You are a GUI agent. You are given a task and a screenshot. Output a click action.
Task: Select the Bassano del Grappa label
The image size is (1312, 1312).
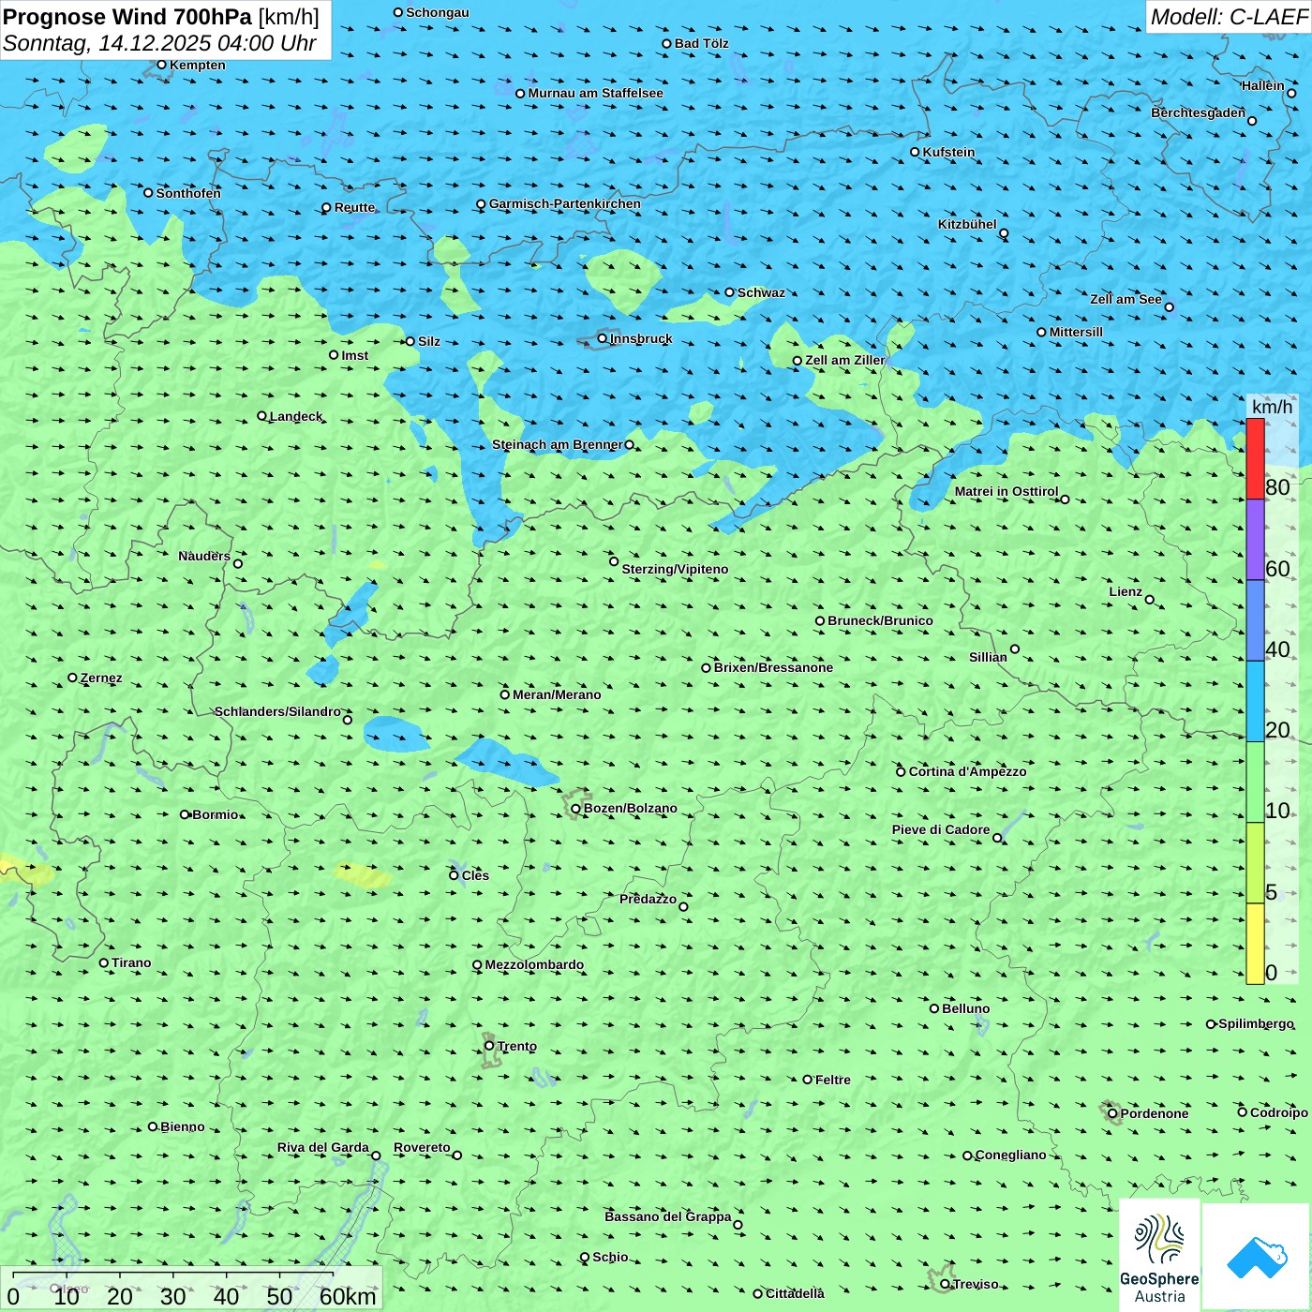[x=667, y=1216]
